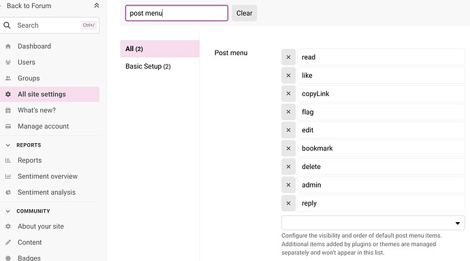Collapse all sidebar sections with double chevron
Screen dimensions: 470x261
tap(97, 5)
